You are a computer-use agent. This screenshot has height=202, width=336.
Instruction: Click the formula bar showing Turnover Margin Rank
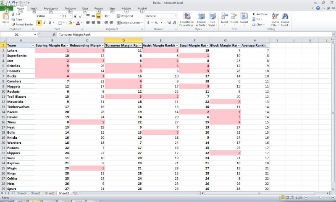pyautogui.click(x=168, y=35)
